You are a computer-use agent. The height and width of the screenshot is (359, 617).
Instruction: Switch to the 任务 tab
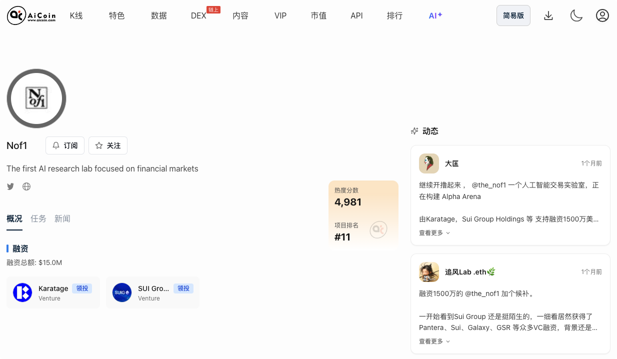click(38, 218)
